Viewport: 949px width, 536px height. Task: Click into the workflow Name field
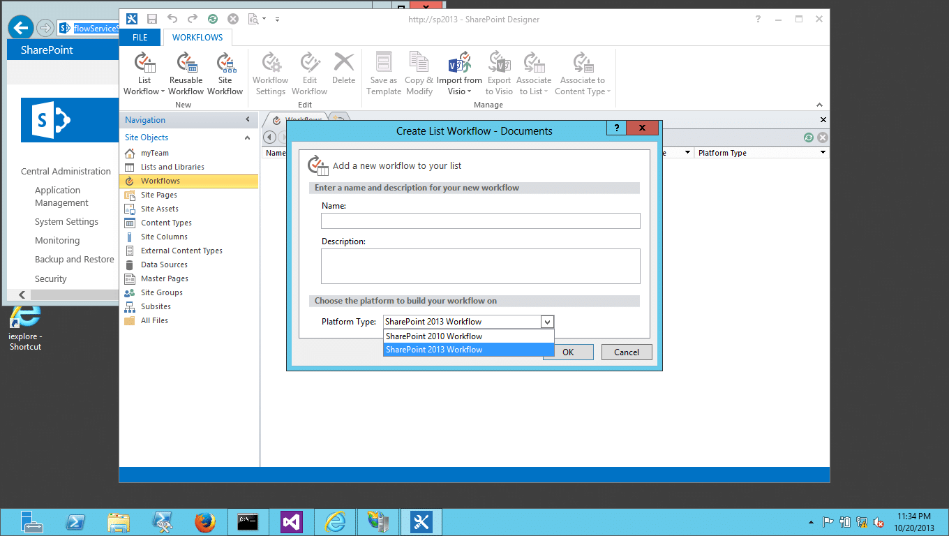click(481, 221)
